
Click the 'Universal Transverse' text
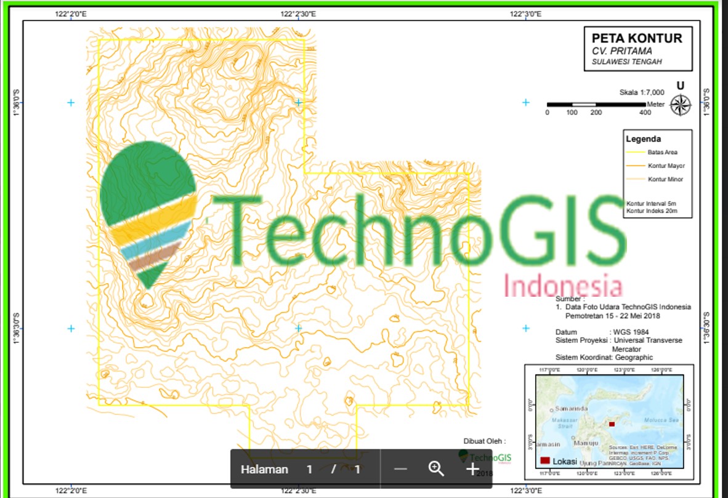648,340
